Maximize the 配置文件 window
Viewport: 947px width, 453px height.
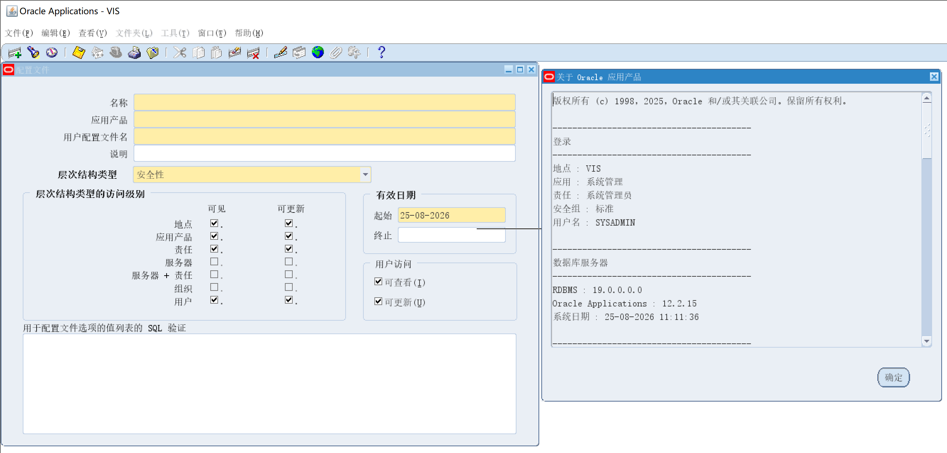click(x=520, y=70)
